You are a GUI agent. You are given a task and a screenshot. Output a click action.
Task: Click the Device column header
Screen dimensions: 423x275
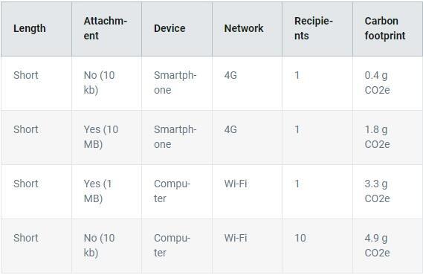click(x=177, y=29)
